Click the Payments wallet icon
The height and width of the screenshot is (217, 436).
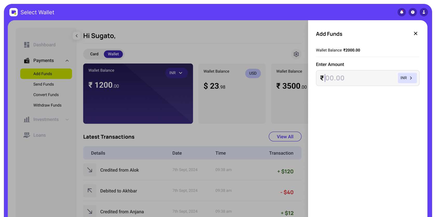[x=27, y=61]
